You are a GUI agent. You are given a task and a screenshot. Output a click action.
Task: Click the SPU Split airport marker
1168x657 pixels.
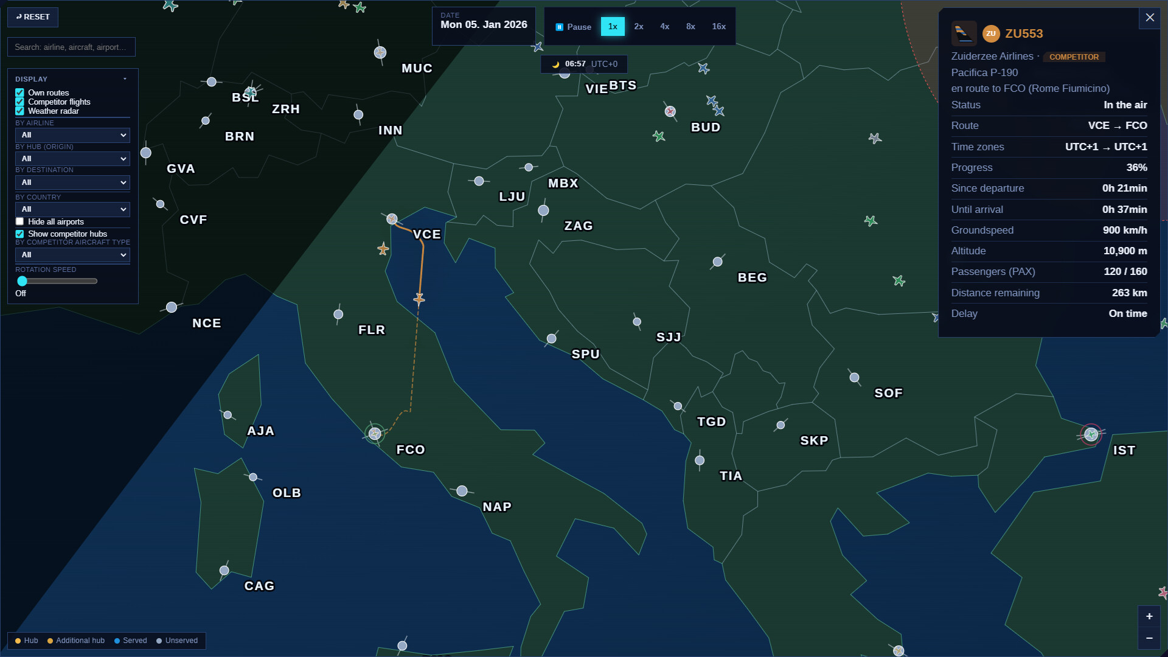[x=552, y=339]
